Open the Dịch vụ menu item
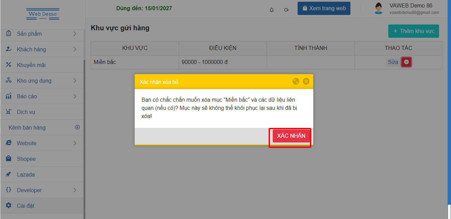 42,112
